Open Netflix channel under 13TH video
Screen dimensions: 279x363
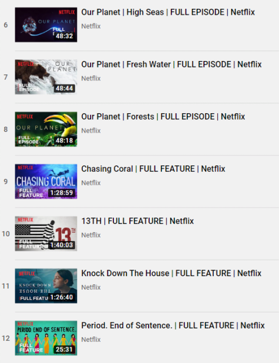pos(91,235)
